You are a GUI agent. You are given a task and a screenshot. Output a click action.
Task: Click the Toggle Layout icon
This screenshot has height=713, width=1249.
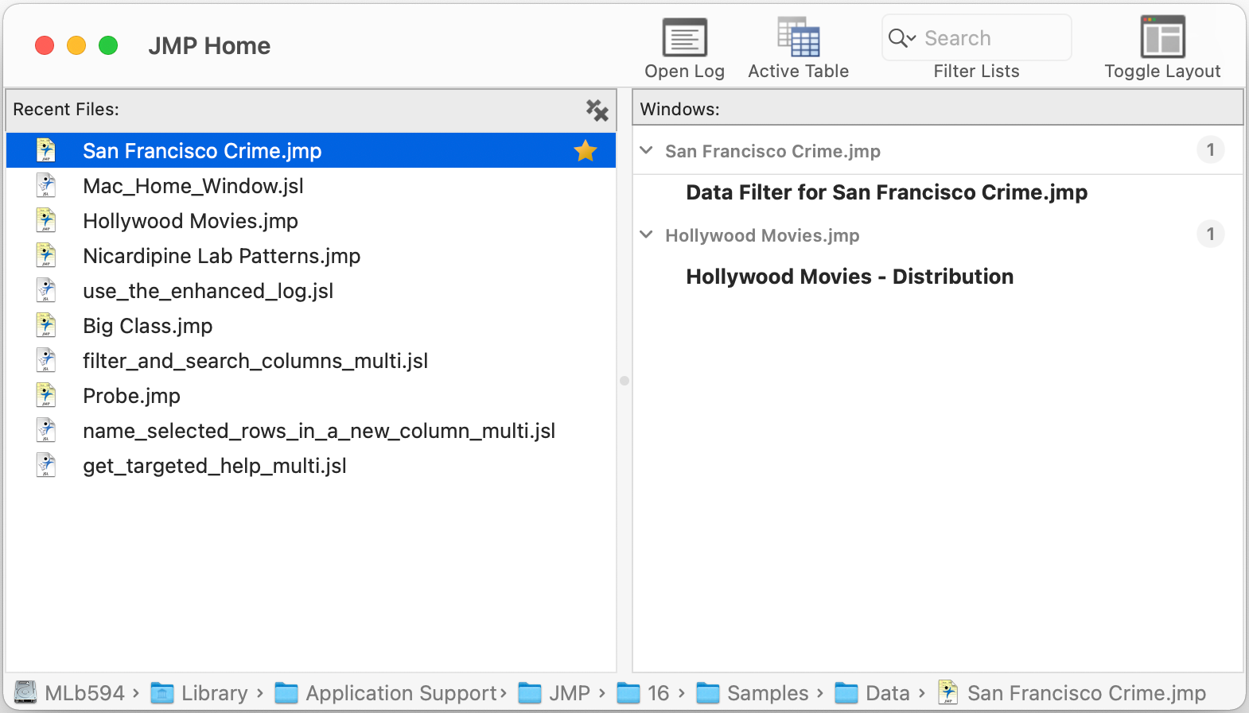point(1161,38)
